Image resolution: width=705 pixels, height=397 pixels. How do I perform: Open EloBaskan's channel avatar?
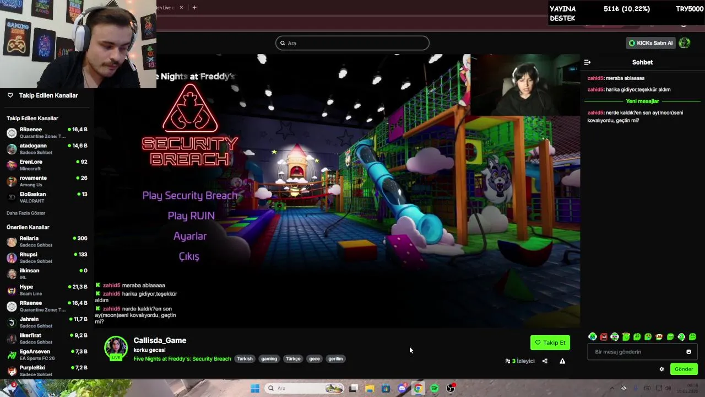click(x=12, y=197)
